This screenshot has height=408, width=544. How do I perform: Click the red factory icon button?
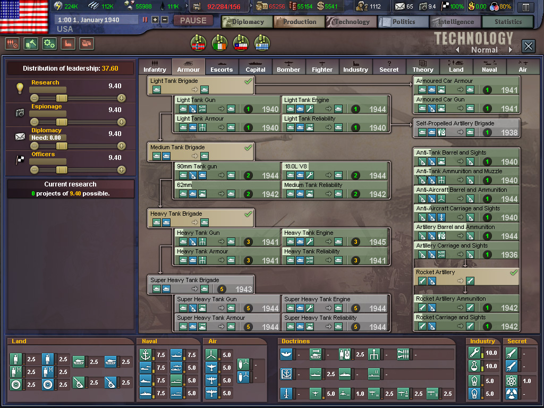pyautogui.click(x=68, y=44)
